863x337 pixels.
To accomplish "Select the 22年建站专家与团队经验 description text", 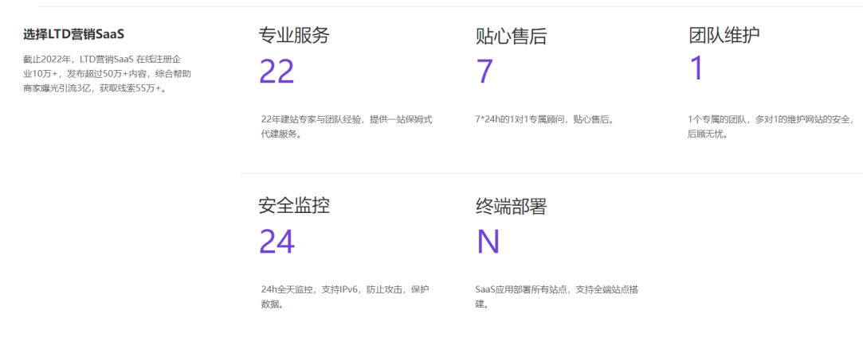I will 346,126.
